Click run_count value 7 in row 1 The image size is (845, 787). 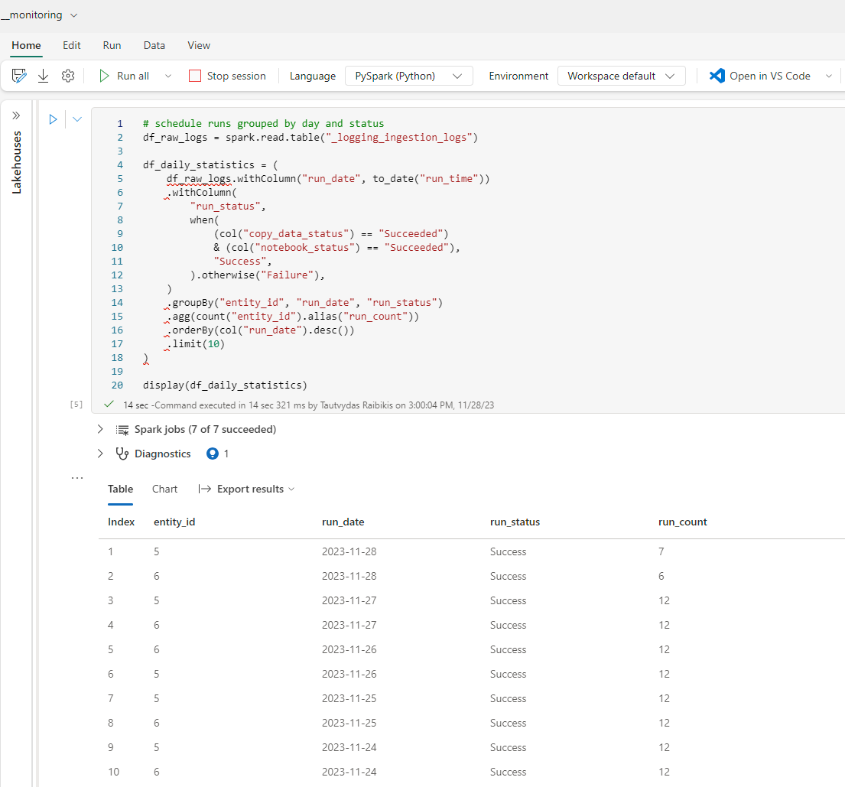pyautogui.click(x=661, y=551)
